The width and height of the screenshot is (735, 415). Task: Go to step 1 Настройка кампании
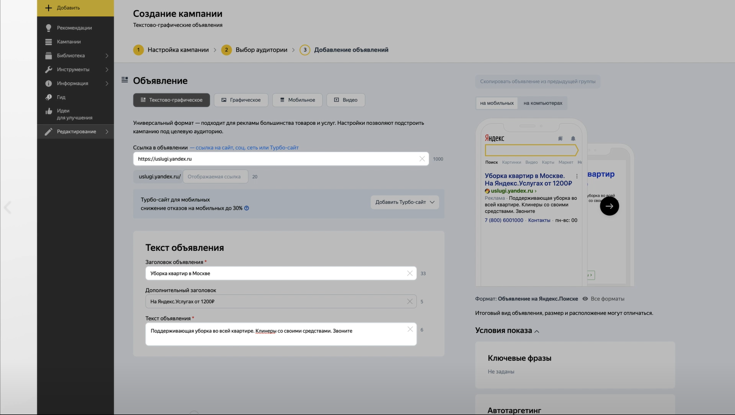172,50
